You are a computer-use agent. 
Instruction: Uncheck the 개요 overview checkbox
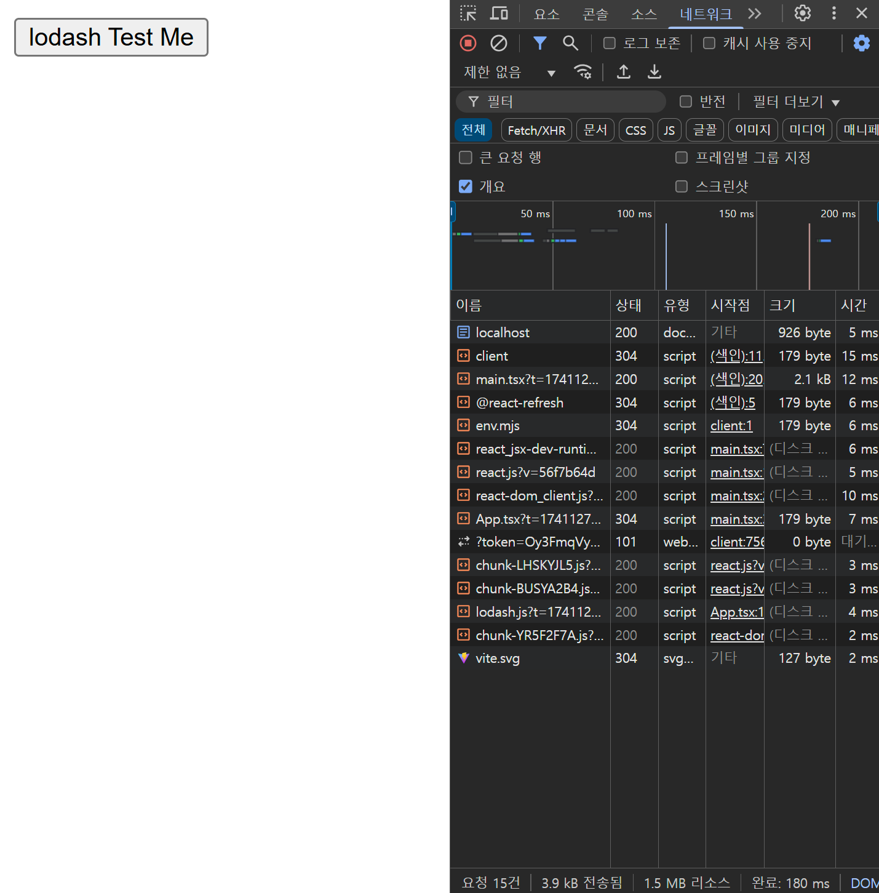466,186
